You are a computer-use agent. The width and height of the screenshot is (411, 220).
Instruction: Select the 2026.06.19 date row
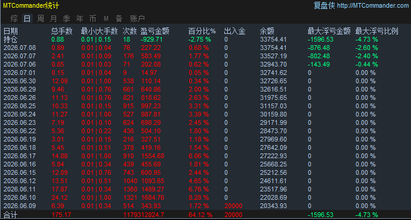click(x=20, y=140)
